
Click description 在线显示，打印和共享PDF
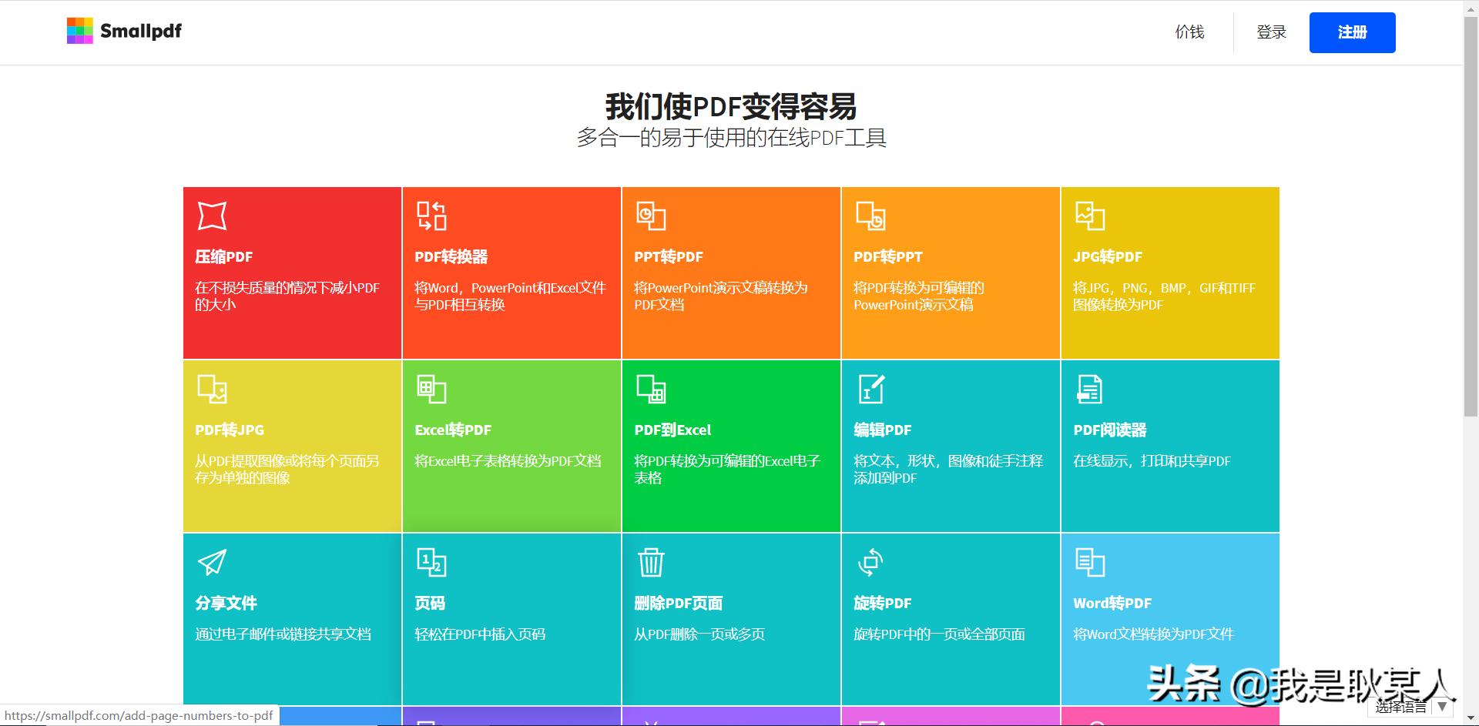(x=1152, y=461)
